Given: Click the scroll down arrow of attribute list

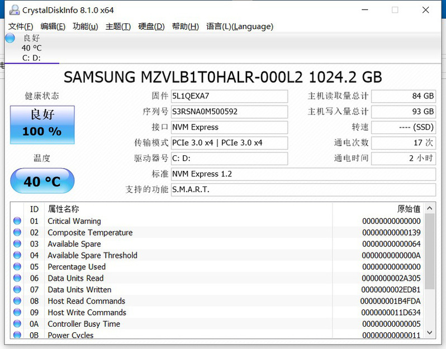Looking at the screenshot, I should coord(429,332).
